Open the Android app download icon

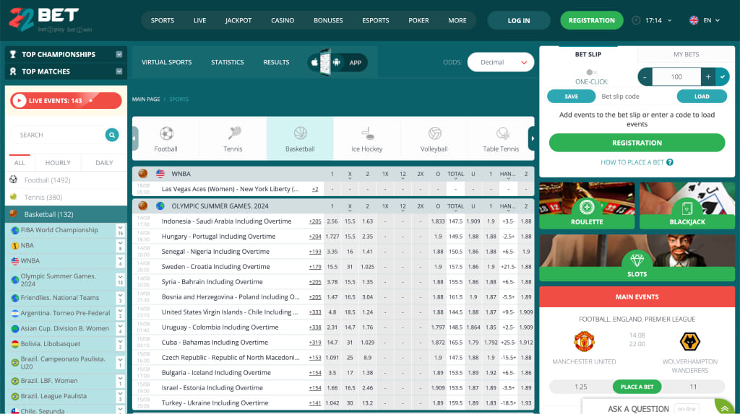[x=337, y=62]
